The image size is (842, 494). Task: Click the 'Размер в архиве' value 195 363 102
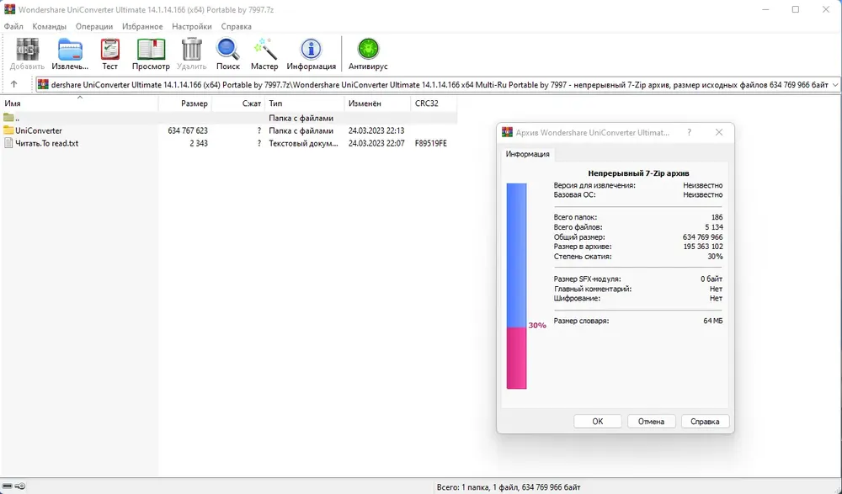[702, 247]
